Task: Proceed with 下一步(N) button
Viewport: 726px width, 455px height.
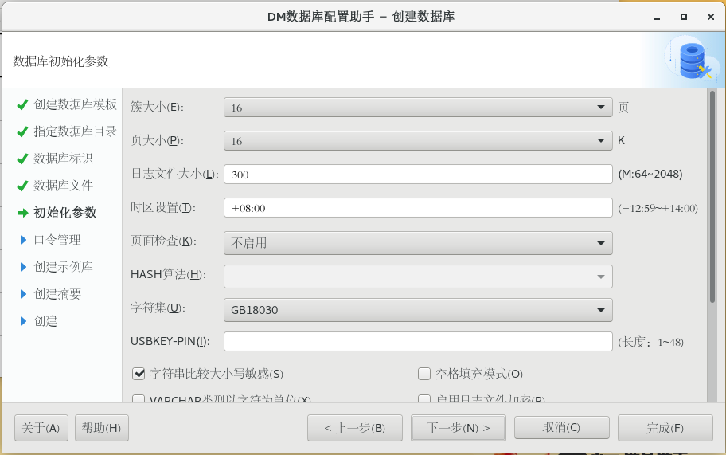Action: [x=459, y=428]
